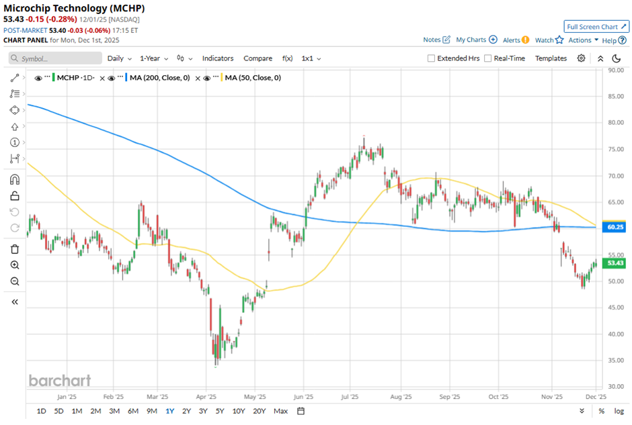
Task: Enable the Real-Time checkbox
Action: click(x=487, y=58)
